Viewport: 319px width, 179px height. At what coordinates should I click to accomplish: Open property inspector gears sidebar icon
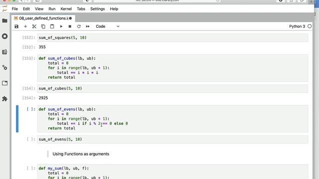[4, 68]
